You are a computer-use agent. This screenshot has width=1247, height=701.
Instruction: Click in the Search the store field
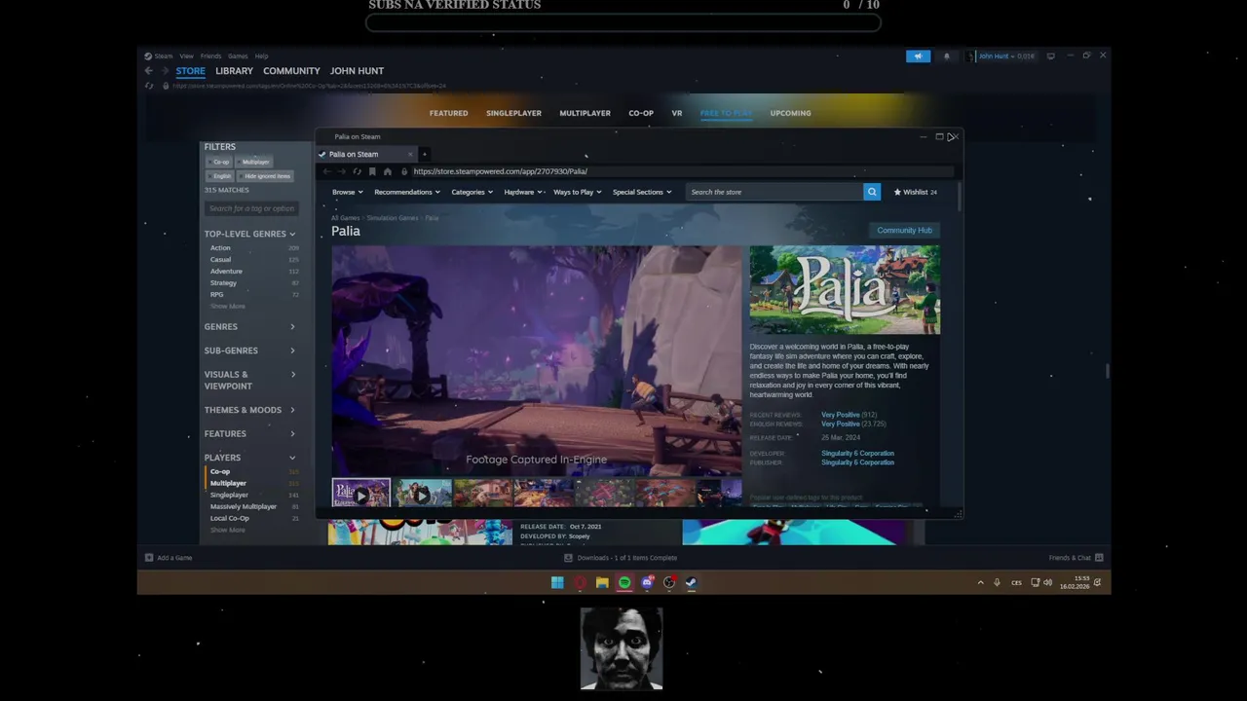point(775,192)
